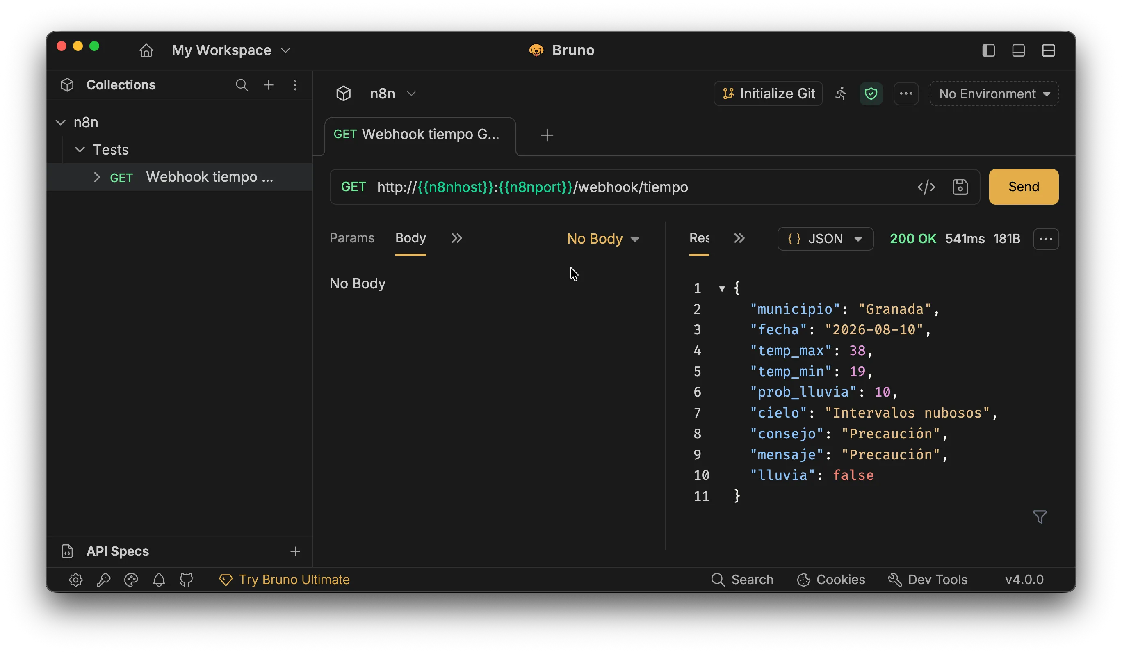Image resolution: width=1122 pixels, height=653 pixels.
Task: Open Dev Tools in status bar
Action: [x=928, y=580]
